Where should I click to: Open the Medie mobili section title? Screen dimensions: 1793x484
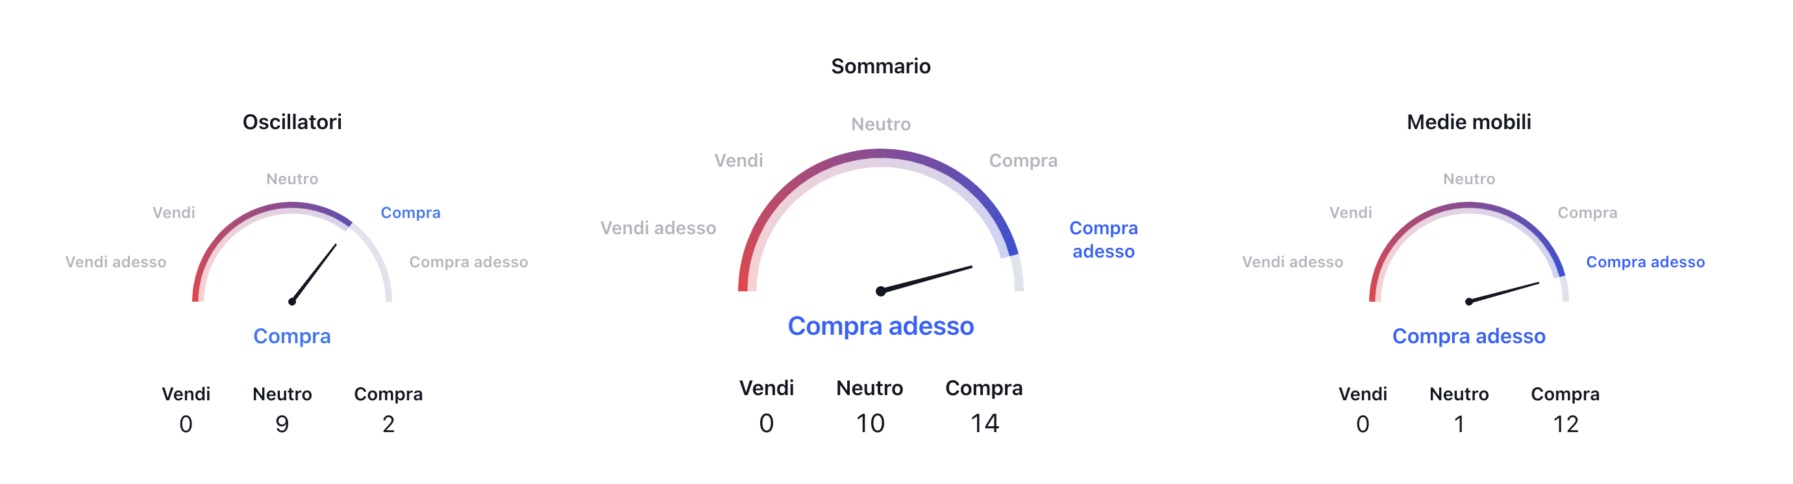click(1468, 122)
